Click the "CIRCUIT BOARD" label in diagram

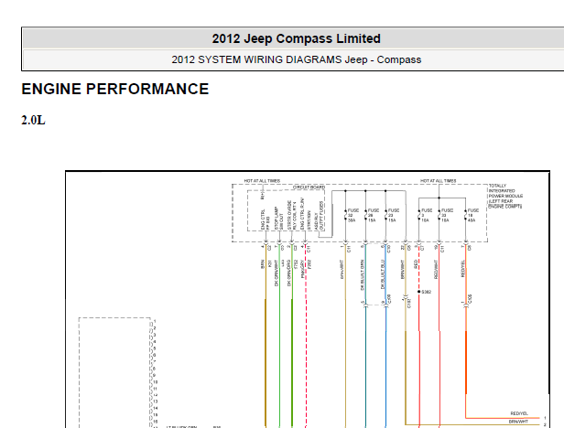click(309, 187)
